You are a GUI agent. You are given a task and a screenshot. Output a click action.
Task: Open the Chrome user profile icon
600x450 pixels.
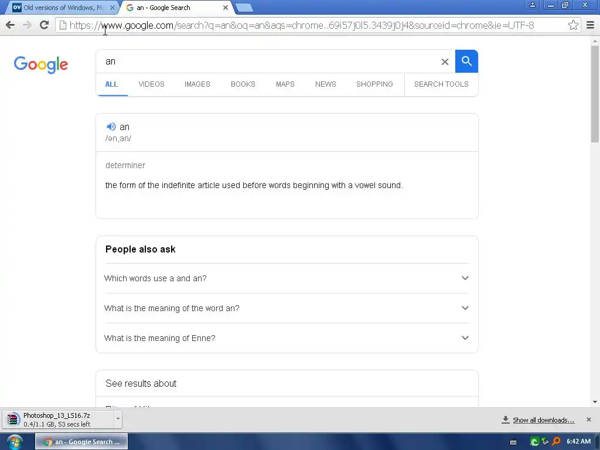(532, 5)
